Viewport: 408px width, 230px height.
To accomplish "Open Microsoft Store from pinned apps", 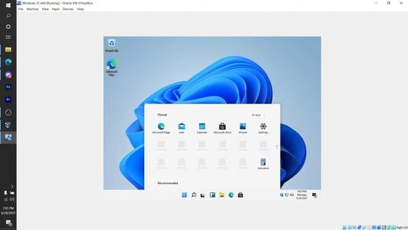I will tap(222, 128).
